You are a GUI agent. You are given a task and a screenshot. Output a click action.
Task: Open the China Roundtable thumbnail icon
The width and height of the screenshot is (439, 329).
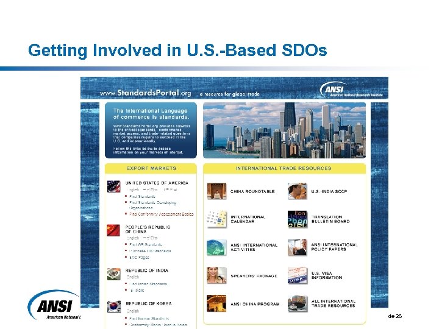pos(216,191)
